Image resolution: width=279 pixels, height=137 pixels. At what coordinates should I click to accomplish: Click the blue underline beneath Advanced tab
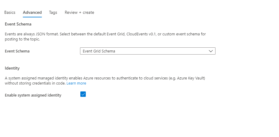pos(32,17)
